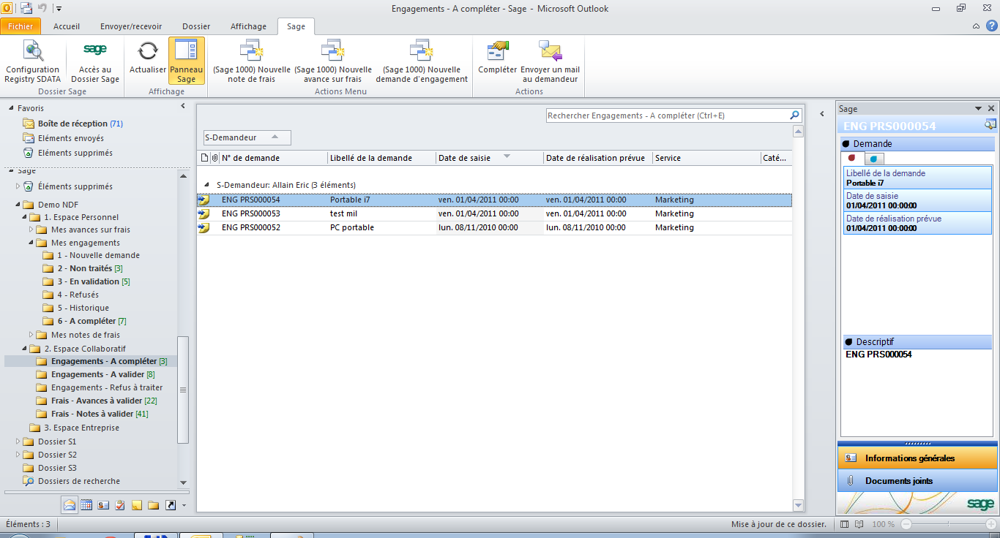This screenshot has width=1000, height=538.
Task: Collapse the folder pane with the chevron
Action: 183,107
